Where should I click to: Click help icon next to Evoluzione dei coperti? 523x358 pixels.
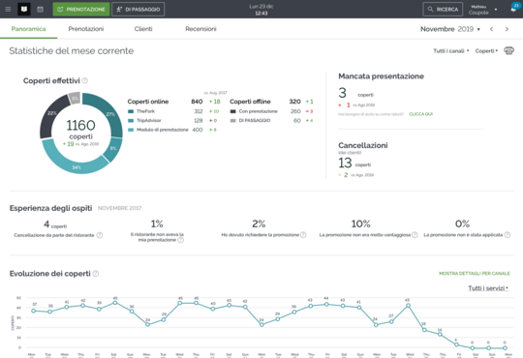pyautogui.click(x=96, y=273)
